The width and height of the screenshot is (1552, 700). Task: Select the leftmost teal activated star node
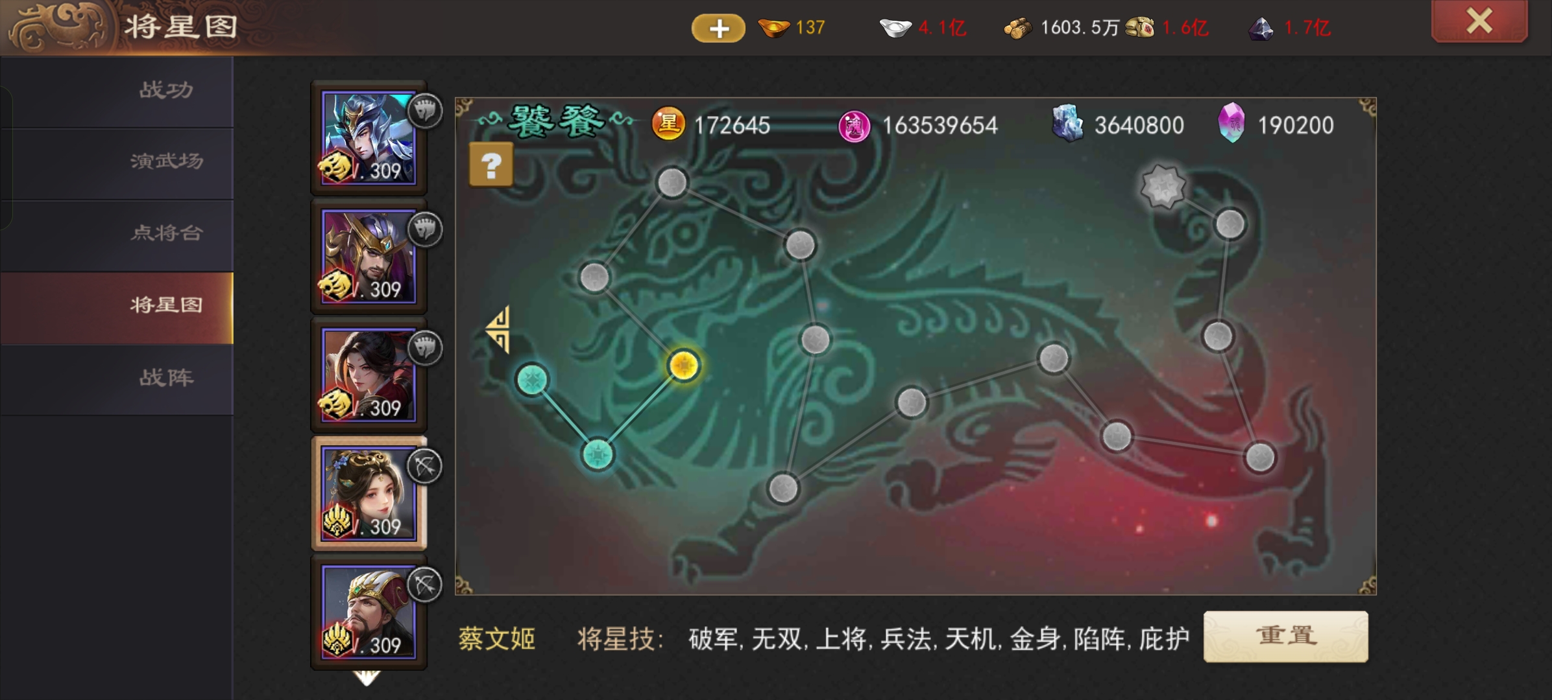(x=532, y=380)
